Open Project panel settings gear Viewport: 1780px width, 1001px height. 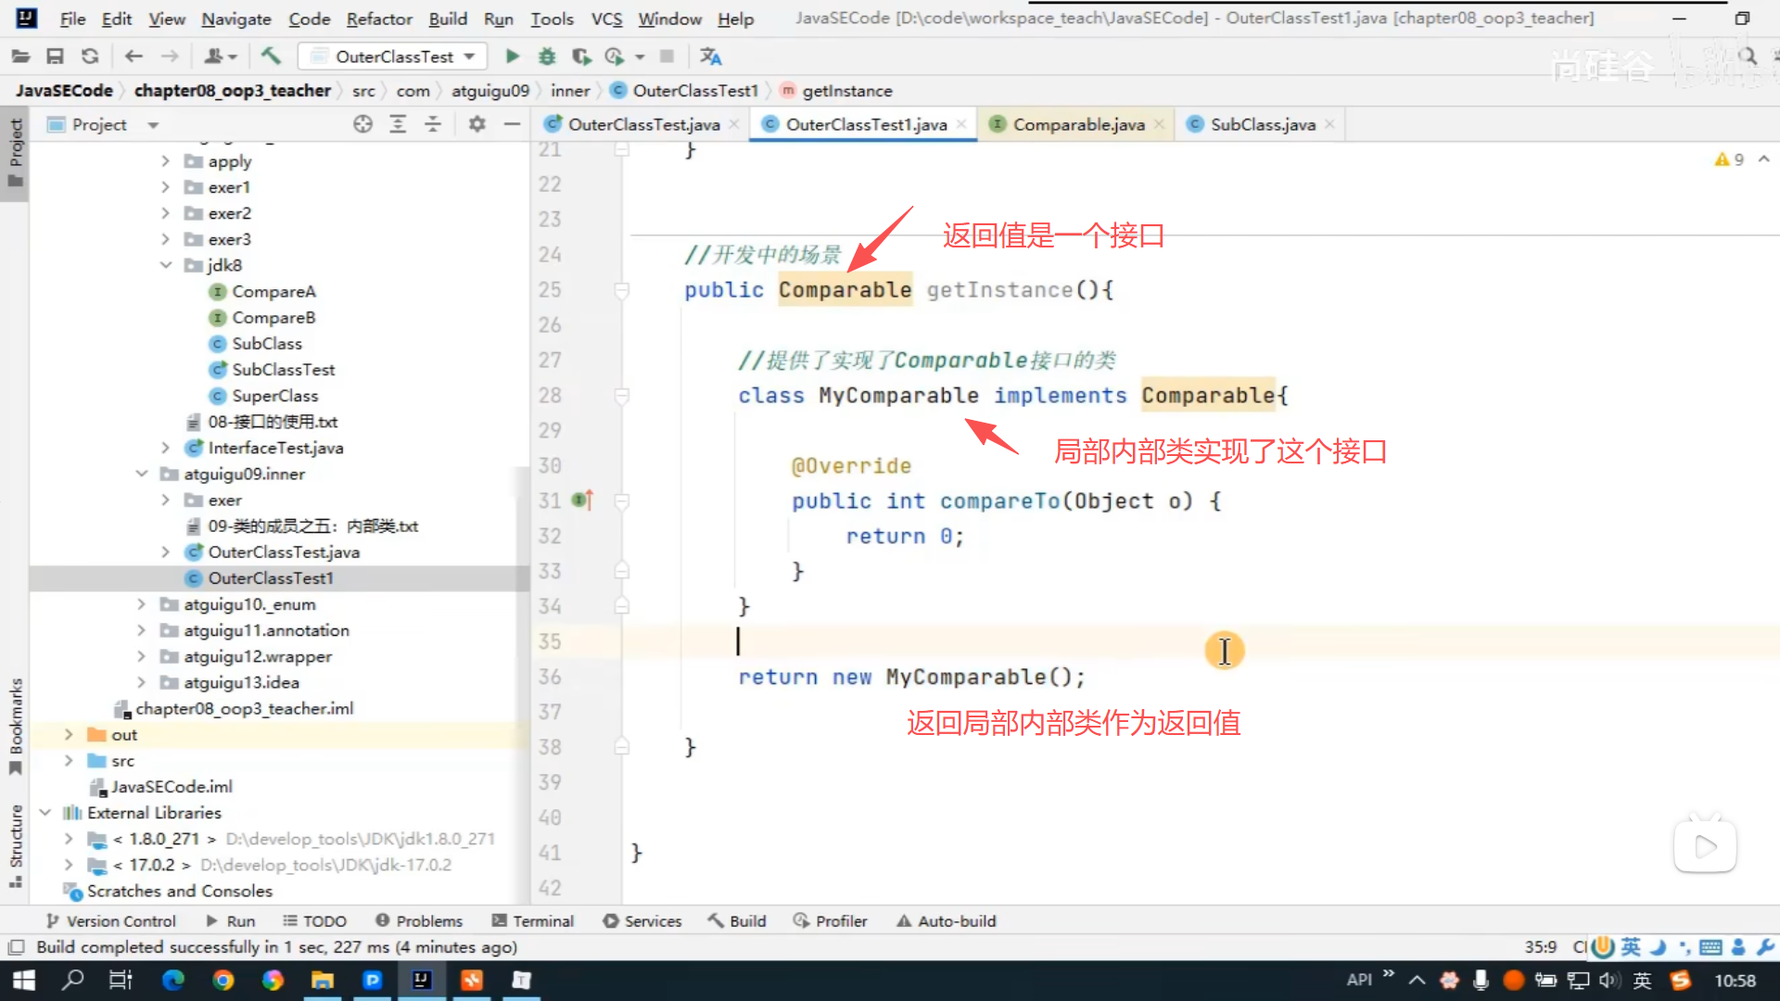(477, 124)
